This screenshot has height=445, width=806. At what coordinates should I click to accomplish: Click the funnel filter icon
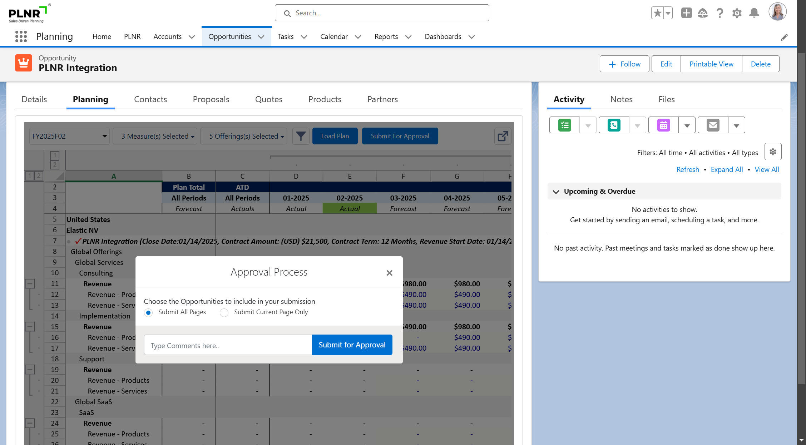[x=301, y=136]
